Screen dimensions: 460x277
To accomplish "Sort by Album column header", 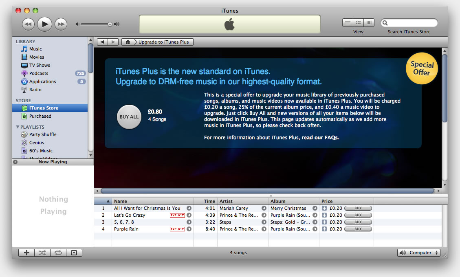I will (294, 201).
